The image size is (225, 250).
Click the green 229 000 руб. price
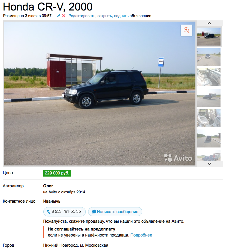(57, 173)
